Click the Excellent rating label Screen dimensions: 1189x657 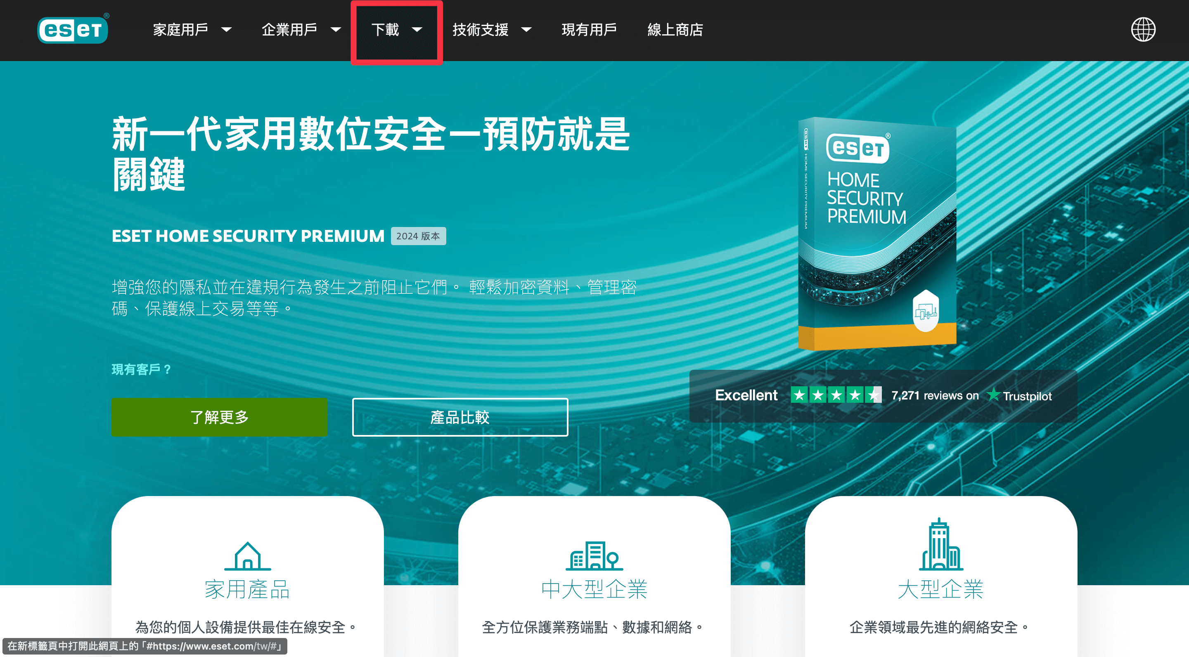pos(746,395)
